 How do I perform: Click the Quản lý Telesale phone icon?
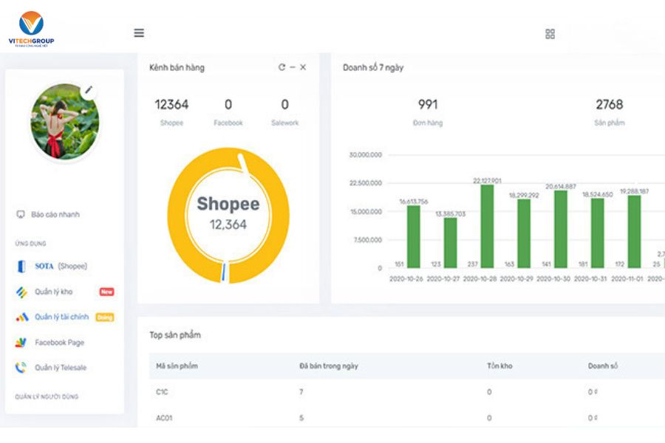pos(21,368)
